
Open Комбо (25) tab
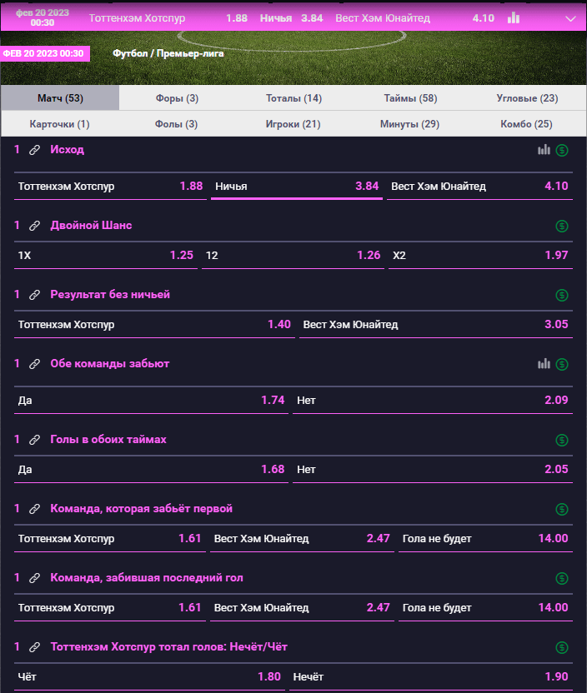[x=526, y=124]
